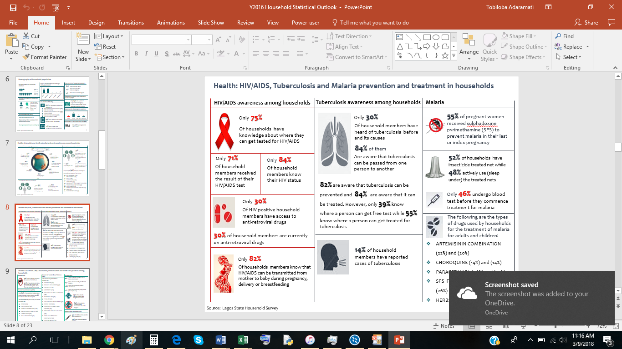Toggle Align Left paragraph button
The height and width of the screenshot is (349, 622).
(256, 54)
